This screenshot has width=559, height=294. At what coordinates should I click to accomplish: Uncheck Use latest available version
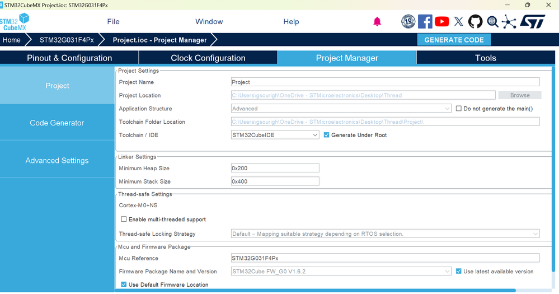tap(459, 271)
